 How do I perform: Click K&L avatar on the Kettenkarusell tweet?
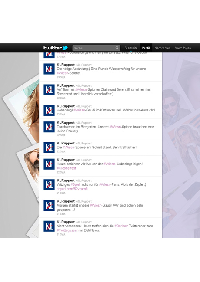pos(49,110)
